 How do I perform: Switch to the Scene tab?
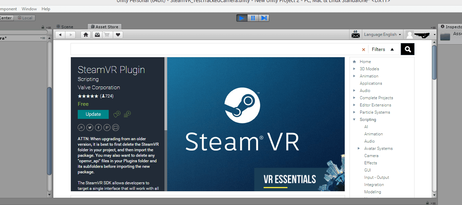tap(65, 27)
